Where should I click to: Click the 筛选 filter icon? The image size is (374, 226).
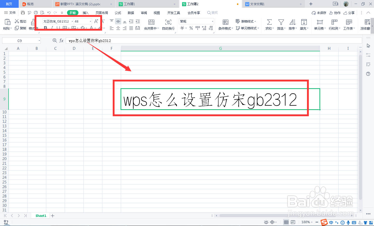[x=281, y=22]
